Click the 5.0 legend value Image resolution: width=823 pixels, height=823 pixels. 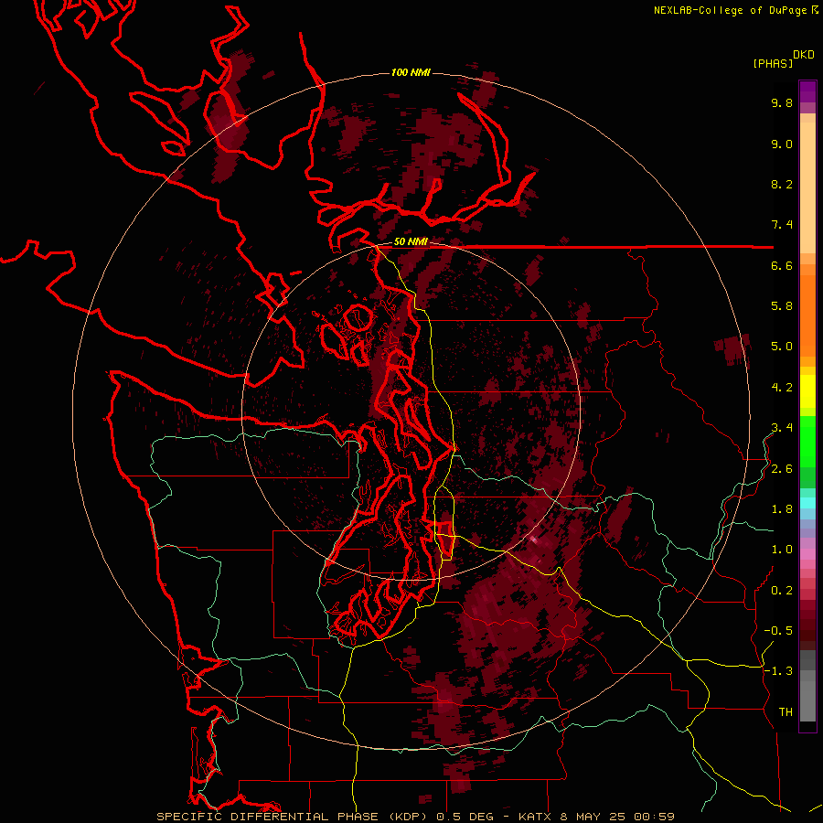click(782, 347)
